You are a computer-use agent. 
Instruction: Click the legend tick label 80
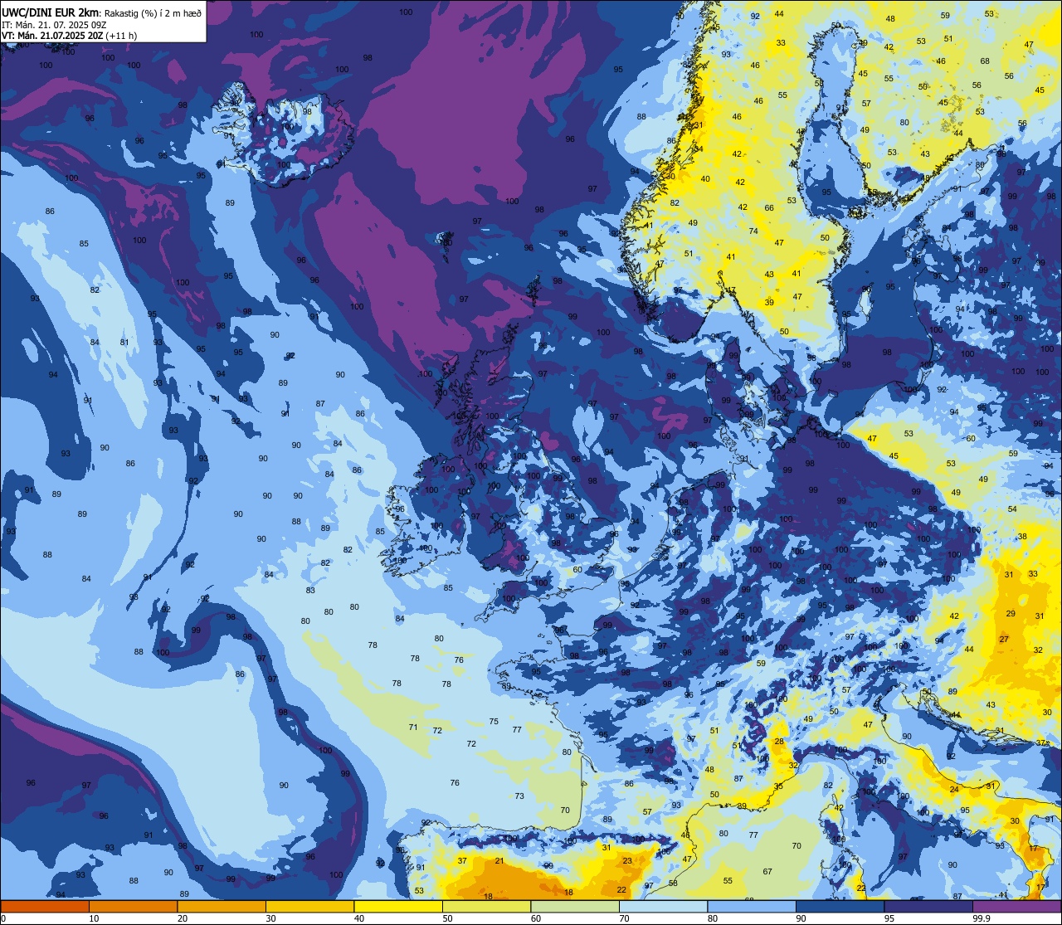[713, 918]
